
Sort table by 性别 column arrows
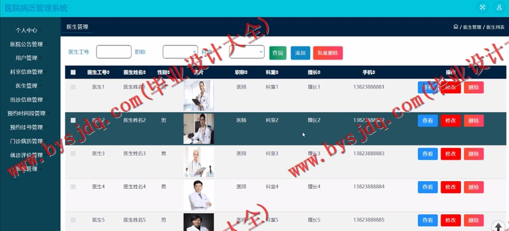tap(168, 73)
